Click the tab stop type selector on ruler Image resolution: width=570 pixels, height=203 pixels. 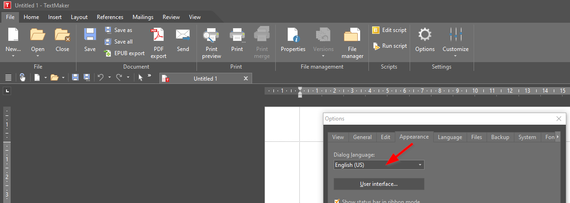pos(7,91)
